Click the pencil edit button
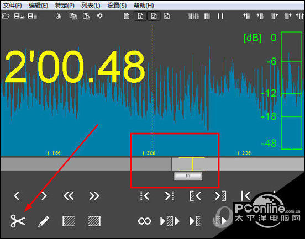This screenshot has width=305, height=239. pos(44,221)
